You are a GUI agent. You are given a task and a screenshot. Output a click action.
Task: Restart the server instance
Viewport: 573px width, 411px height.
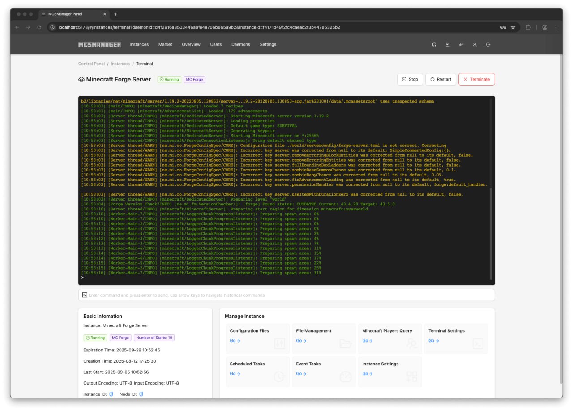(x=440, y=79)
